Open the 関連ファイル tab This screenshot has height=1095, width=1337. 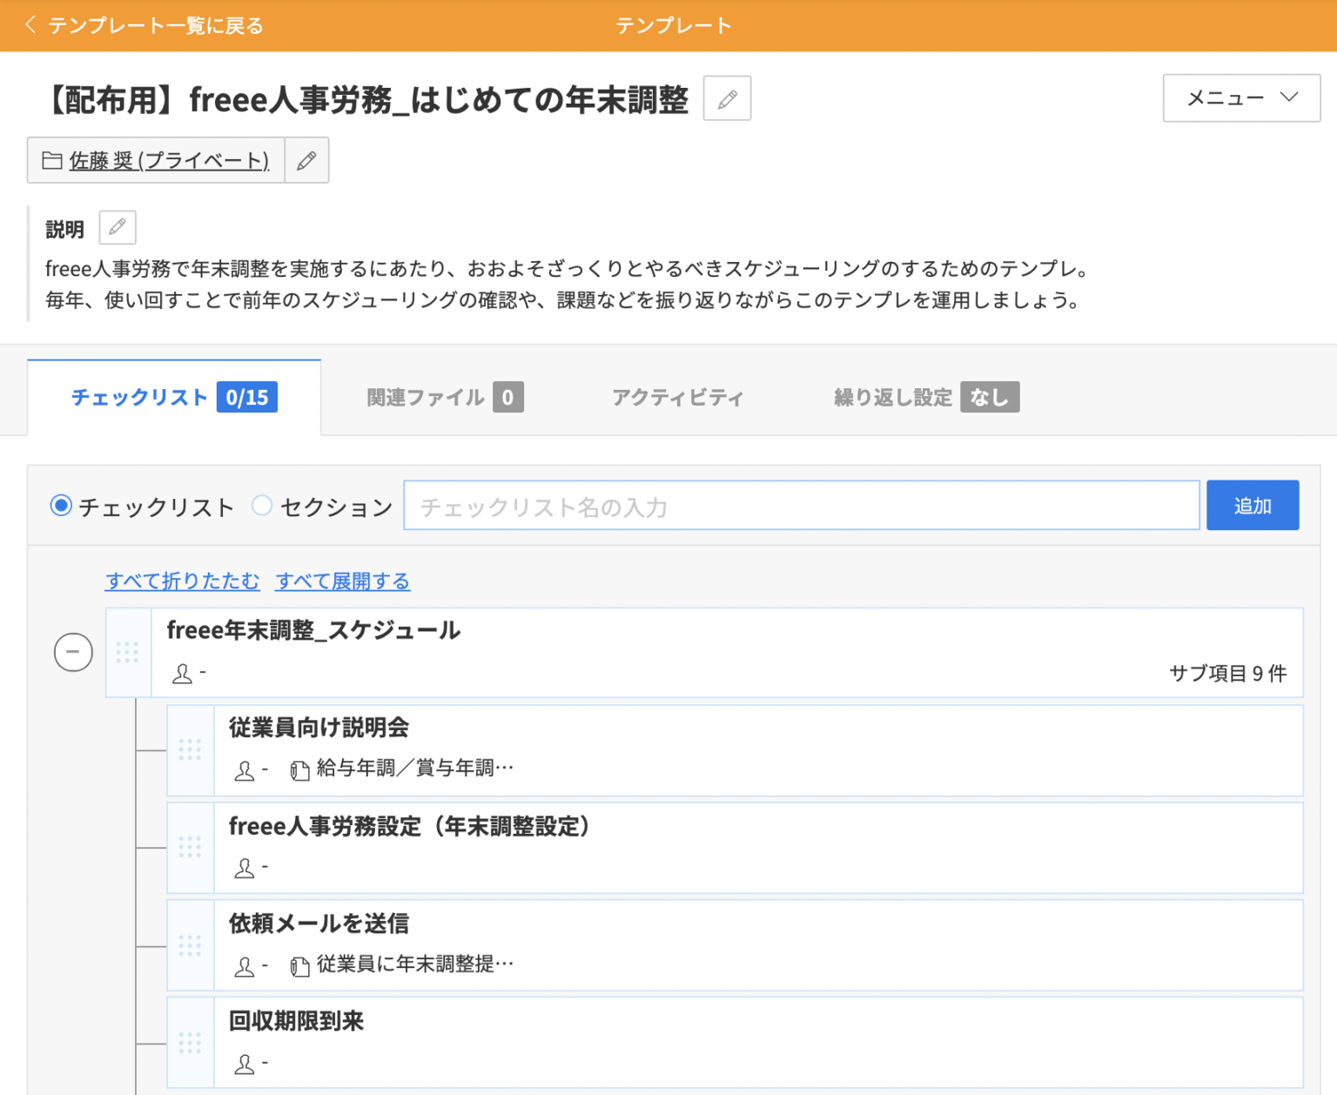coord(445,398)
